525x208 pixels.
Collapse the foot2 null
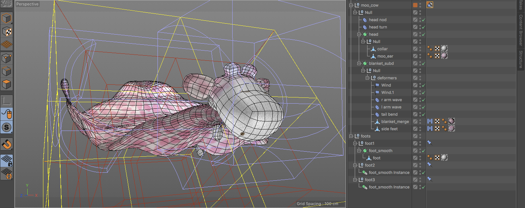(355, 165)
